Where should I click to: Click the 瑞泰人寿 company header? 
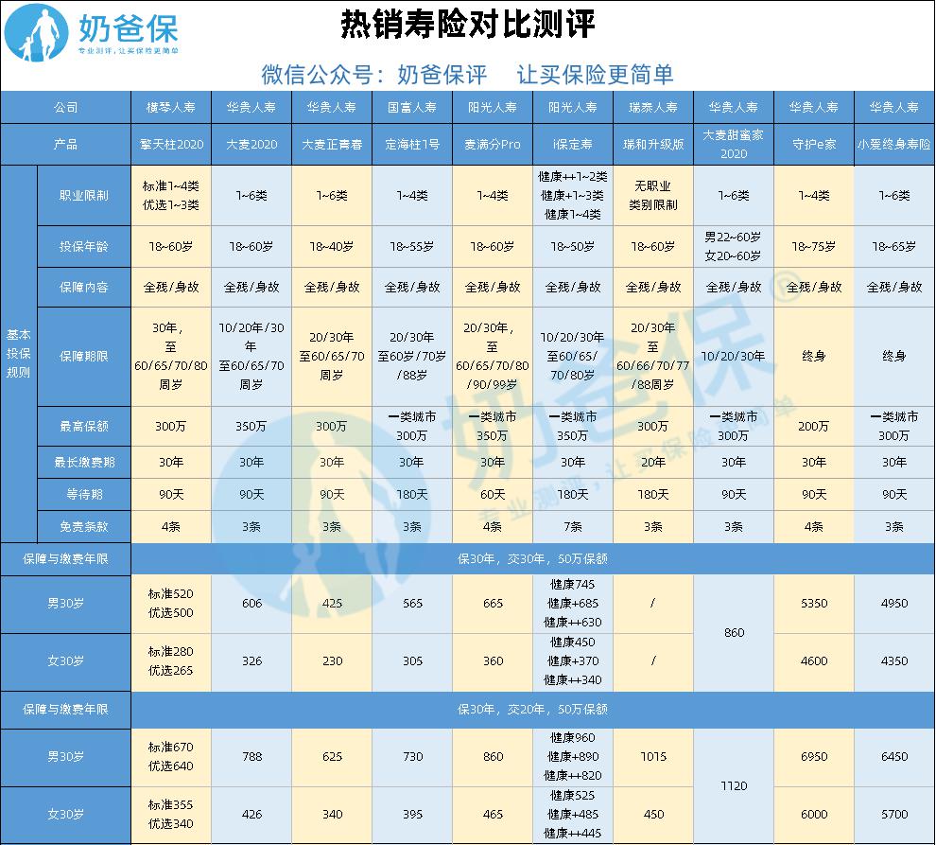(x=653, y=108)
